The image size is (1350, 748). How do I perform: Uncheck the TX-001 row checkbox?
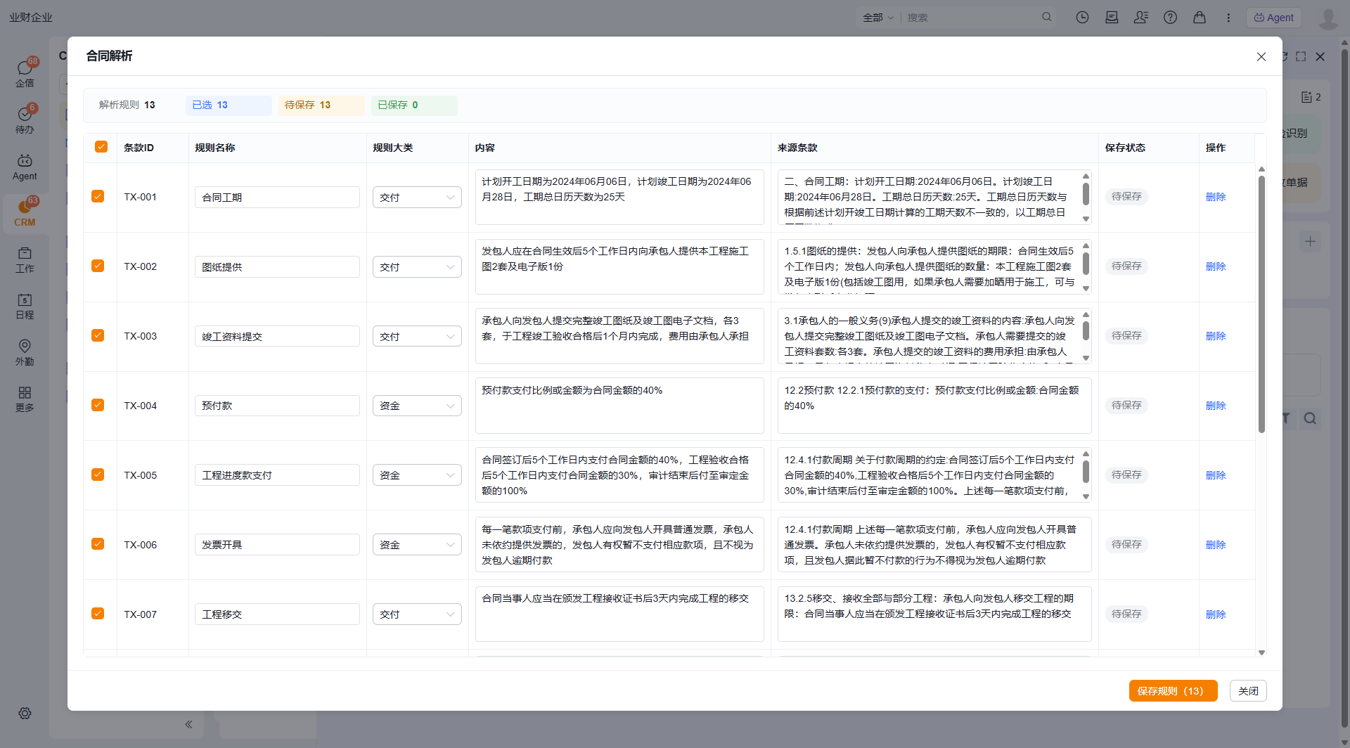[98, 196]
